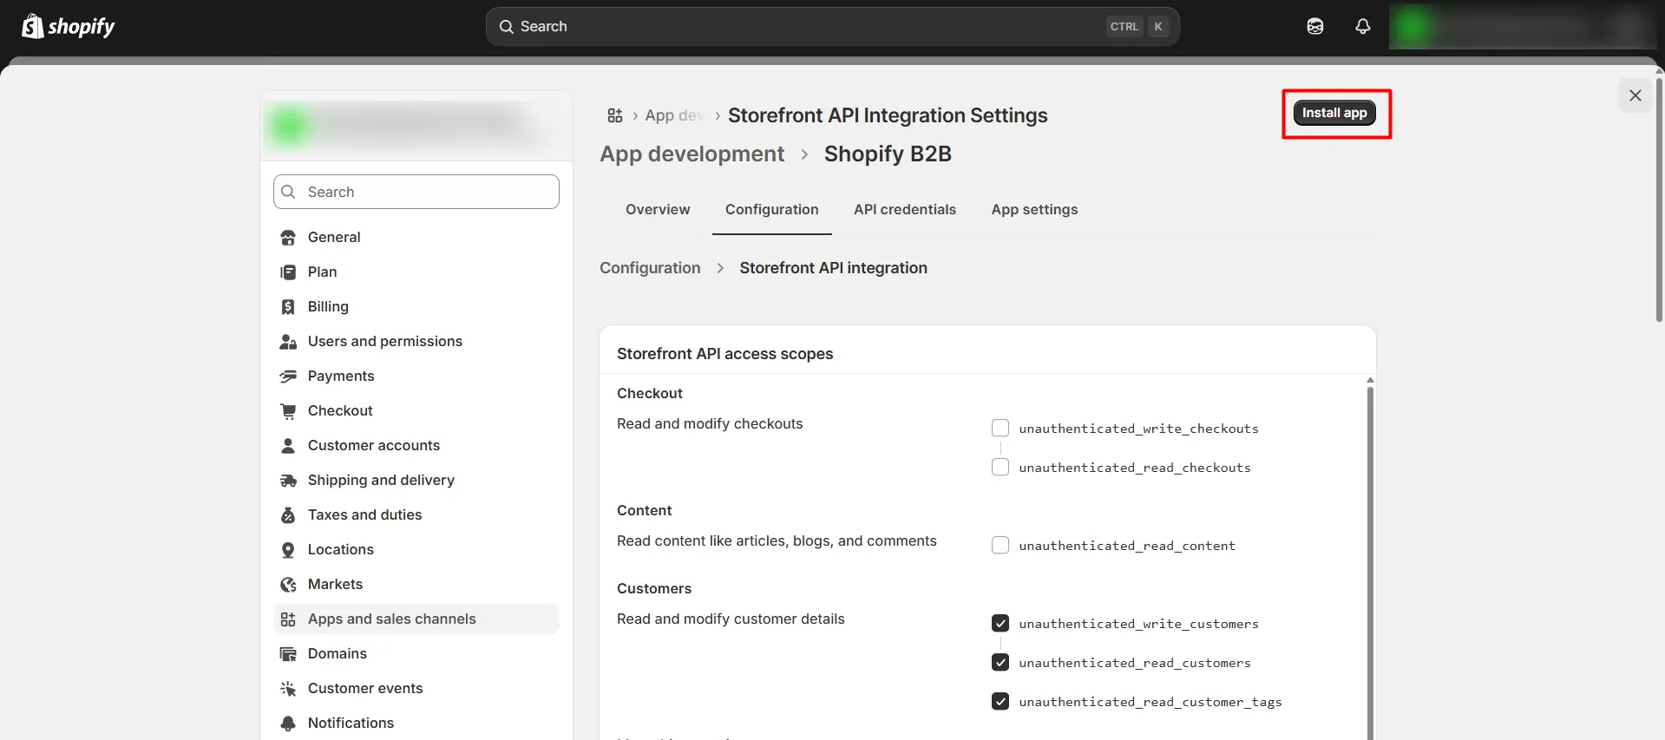The width and height of the screenshot is (1665, 740).
Task: Uncheck unauthenticated_read_customers scope
Action: click(1000, 662)
